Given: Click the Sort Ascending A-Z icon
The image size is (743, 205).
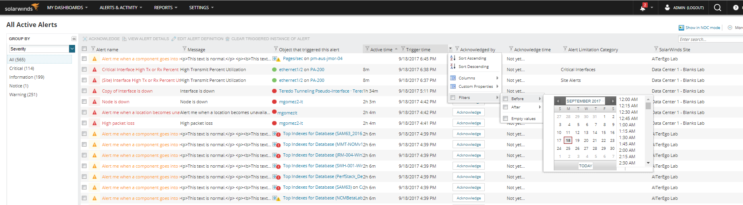Looking at the screenshot, I should click(x=453, y=58).
